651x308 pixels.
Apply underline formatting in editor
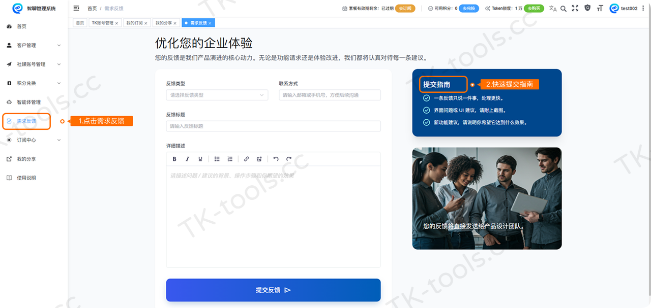click(200, 159)
